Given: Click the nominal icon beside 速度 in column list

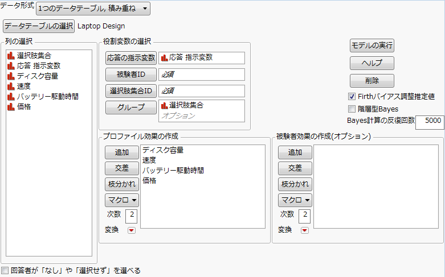Looking at the screenshot, I should click(11, 86).
